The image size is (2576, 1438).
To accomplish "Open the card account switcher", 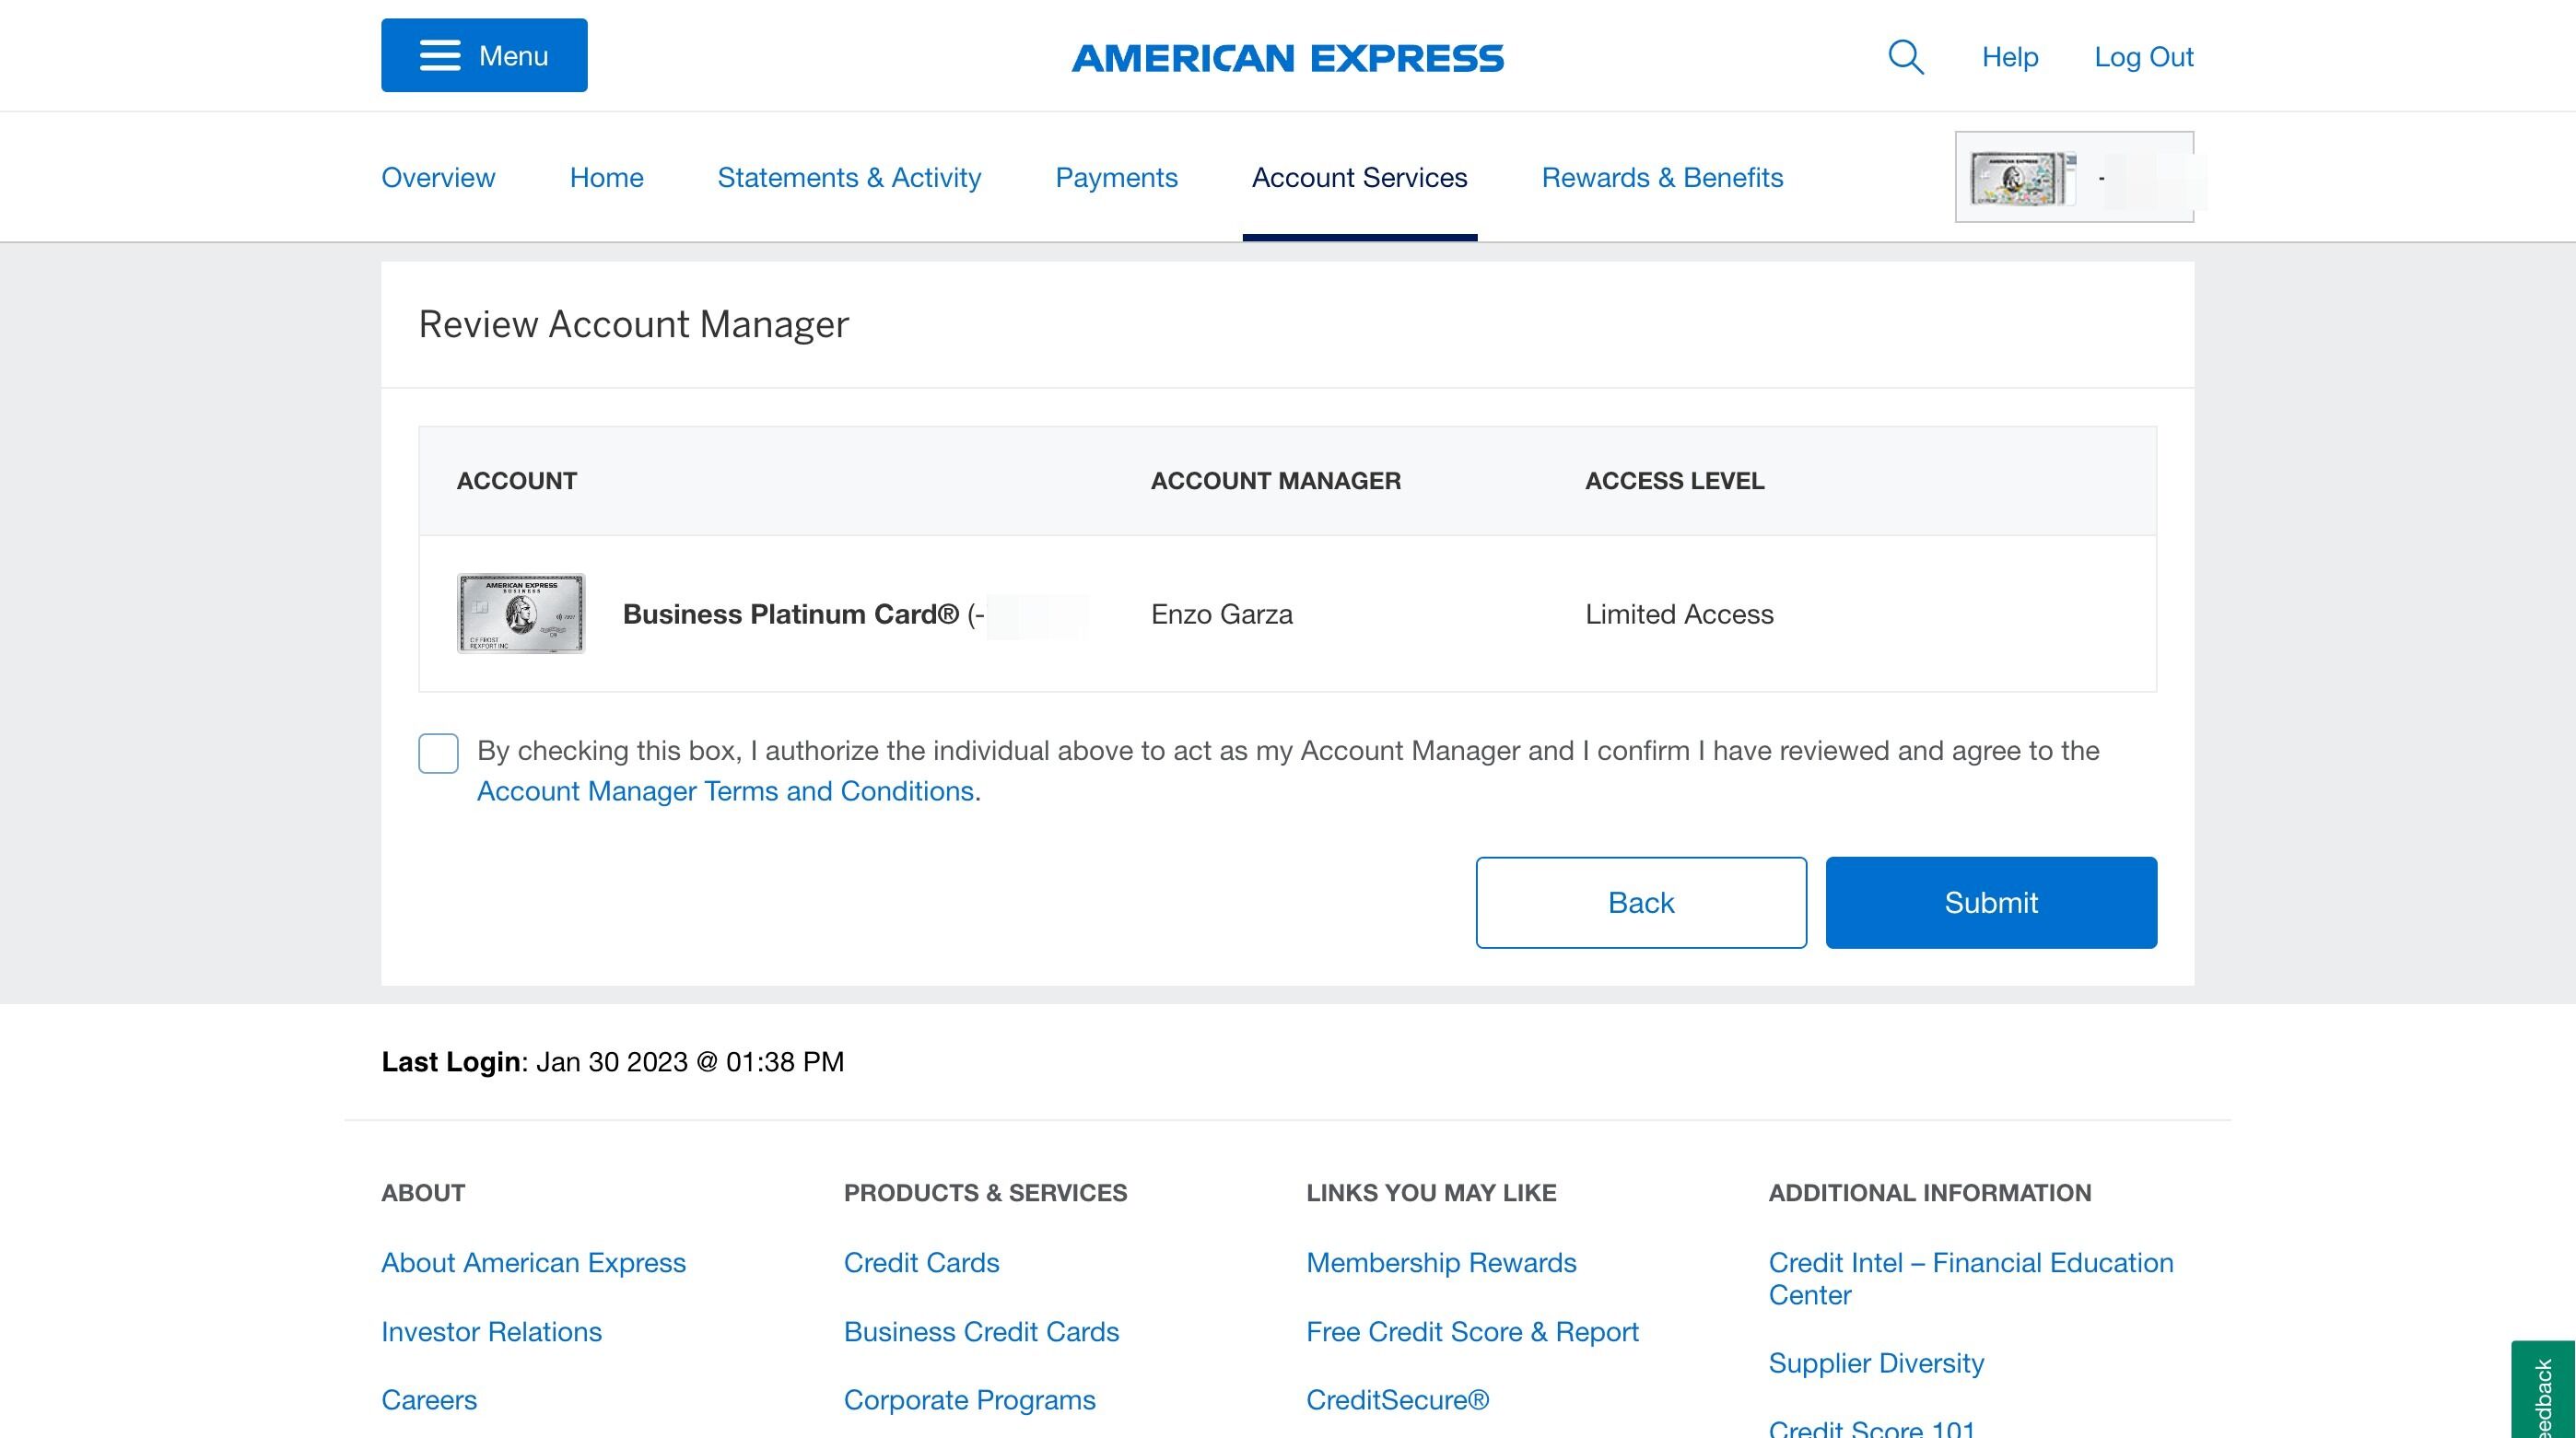I will (2074, 177).
